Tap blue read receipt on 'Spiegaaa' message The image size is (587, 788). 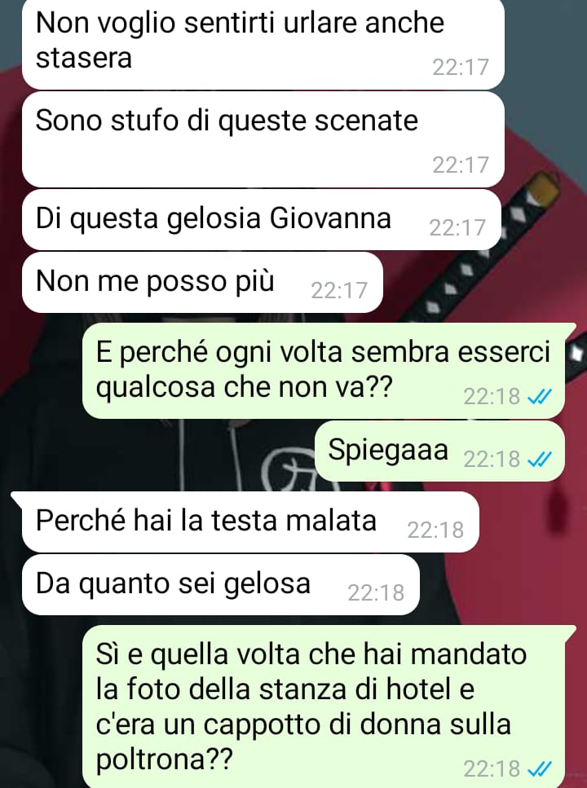point(539,459)
